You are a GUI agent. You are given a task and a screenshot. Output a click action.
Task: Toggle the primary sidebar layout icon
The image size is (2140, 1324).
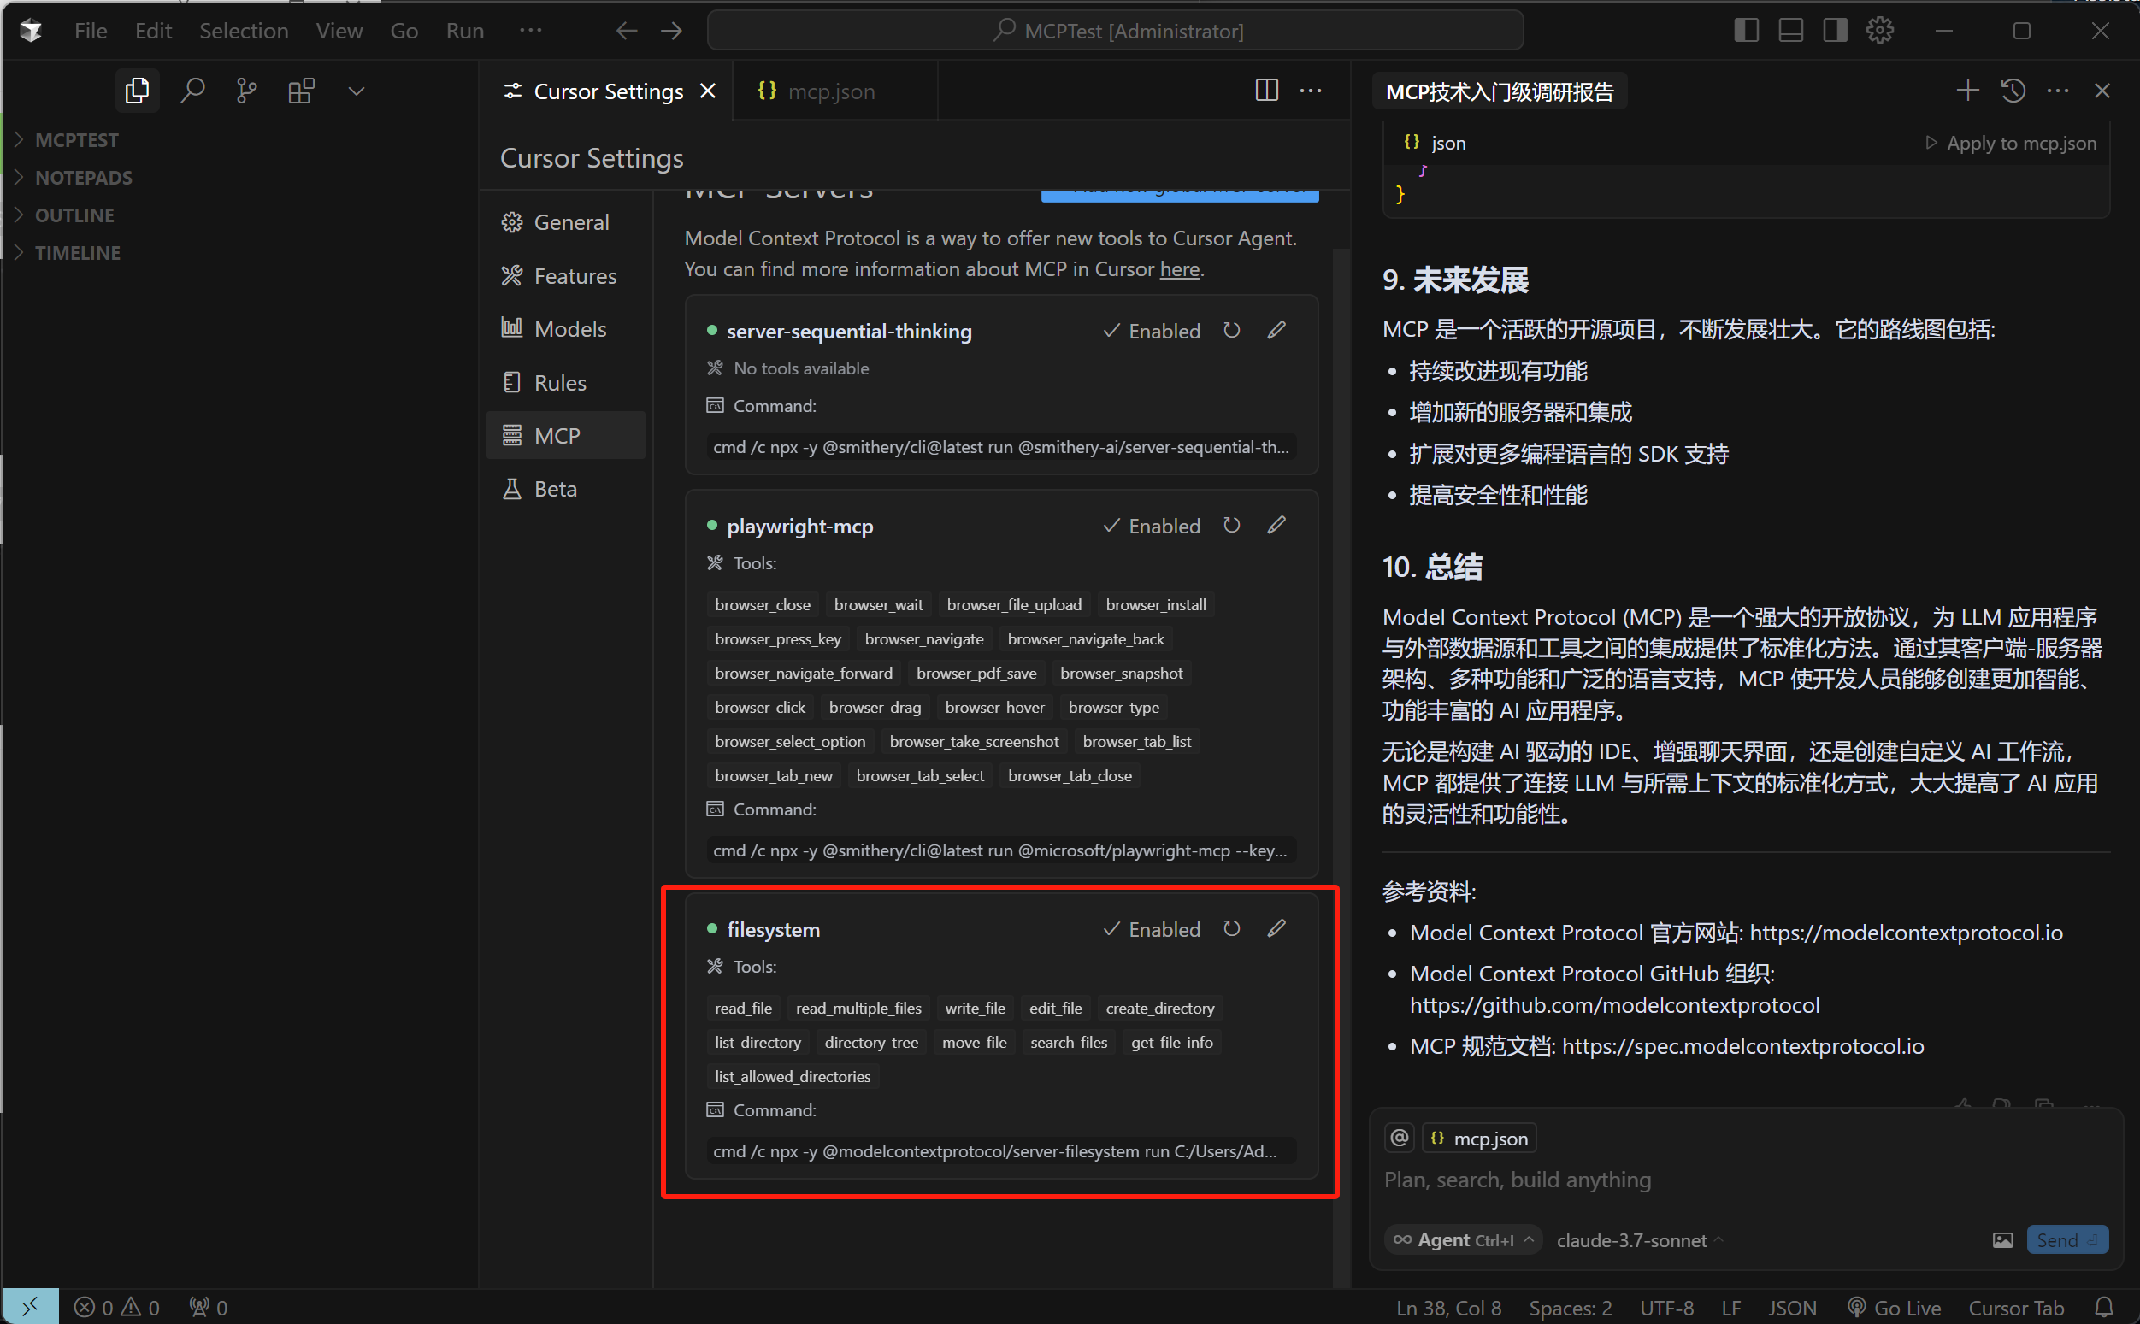tap(1746, 31)
